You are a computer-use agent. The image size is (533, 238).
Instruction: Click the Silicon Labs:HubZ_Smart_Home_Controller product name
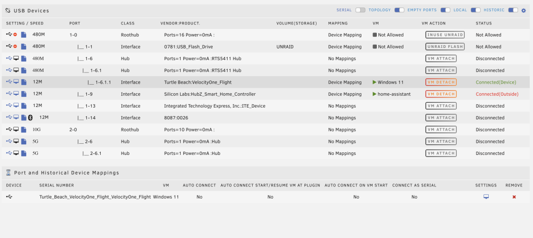(x=209, y=94)
